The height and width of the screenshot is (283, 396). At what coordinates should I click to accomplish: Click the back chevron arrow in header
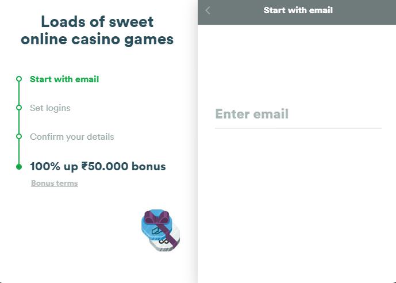click(207, 10)
